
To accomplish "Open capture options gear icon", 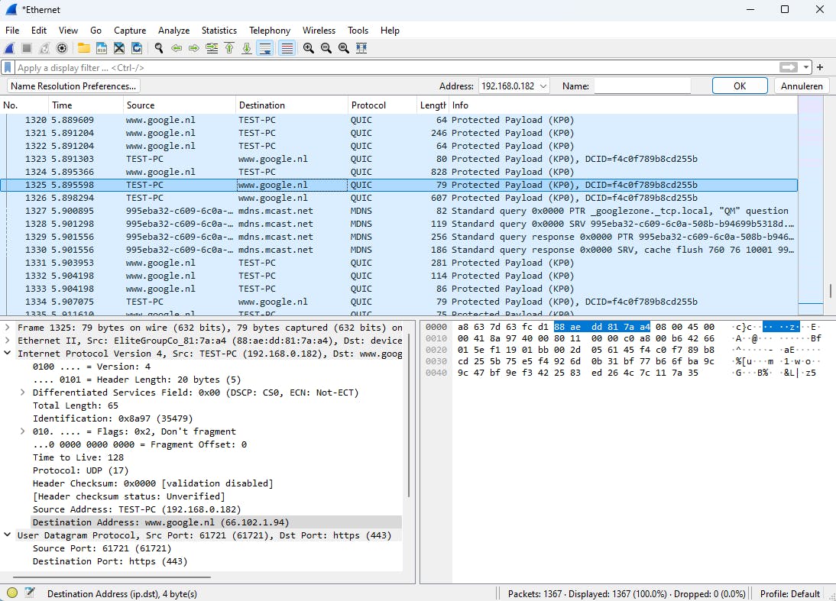I will [62, 48].
